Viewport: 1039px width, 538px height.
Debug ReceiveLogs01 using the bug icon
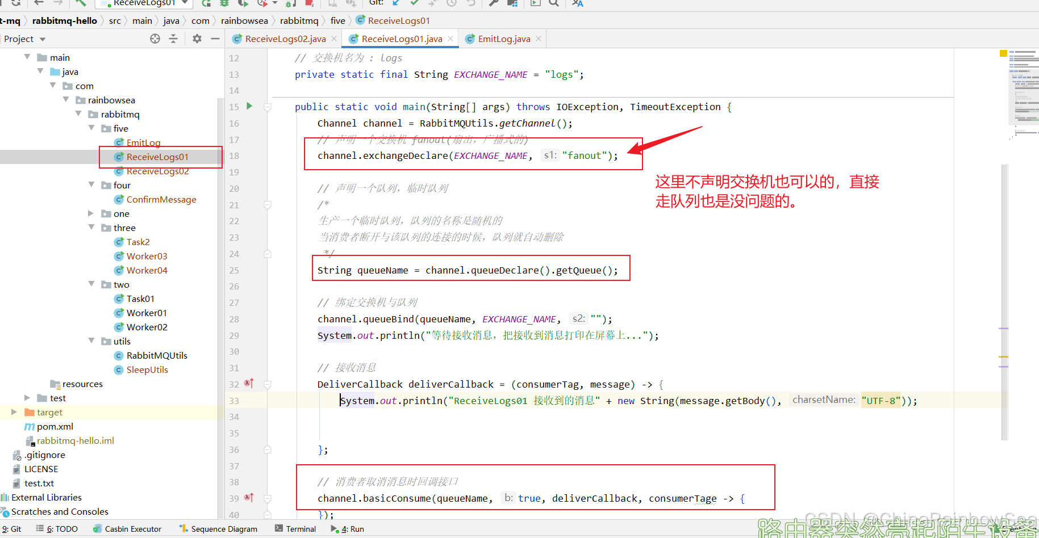224,4
